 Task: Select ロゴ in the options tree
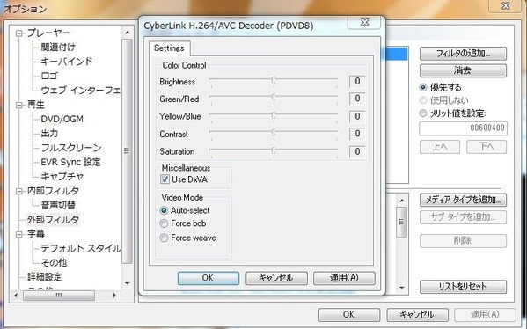click(x=49, y=76)
